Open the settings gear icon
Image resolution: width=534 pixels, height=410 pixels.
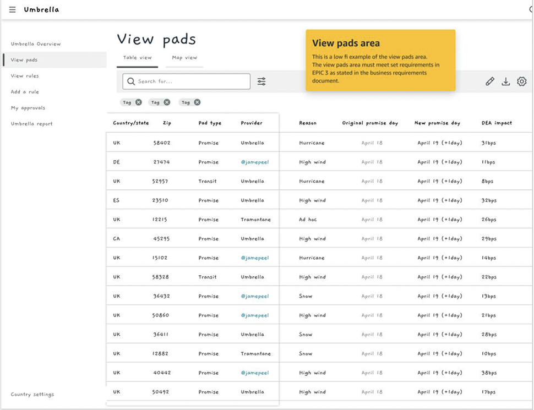click(522, 81)
